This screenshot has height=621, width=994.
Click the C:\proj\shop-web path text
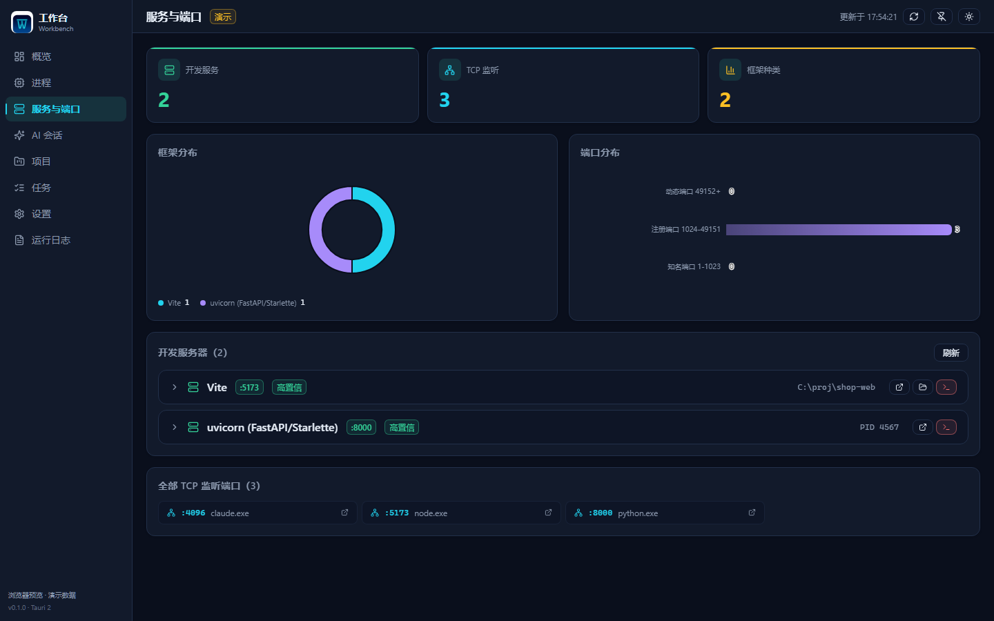tap(836, 387)
